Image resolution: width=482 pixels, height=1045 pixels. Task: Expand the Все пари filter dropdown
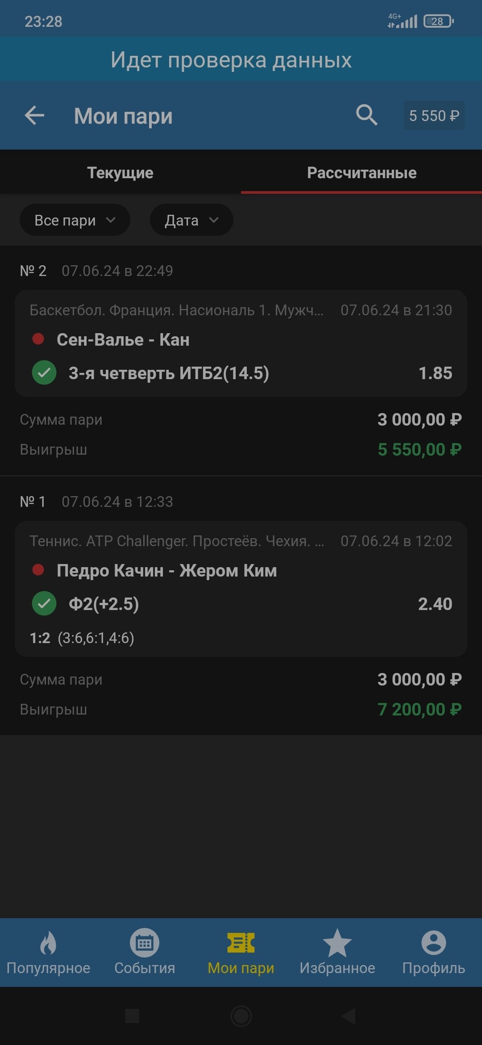tap(75, 220)
